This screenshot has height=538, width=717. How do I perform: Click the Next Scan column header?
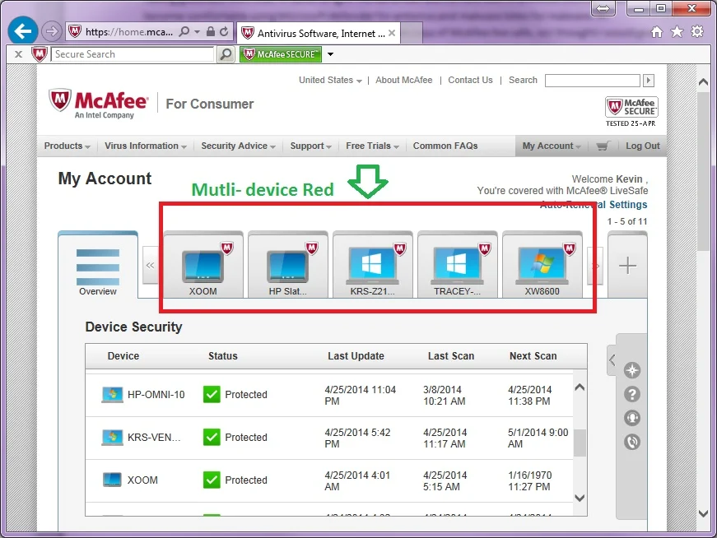pyautogui.click(x=533, y=356)
